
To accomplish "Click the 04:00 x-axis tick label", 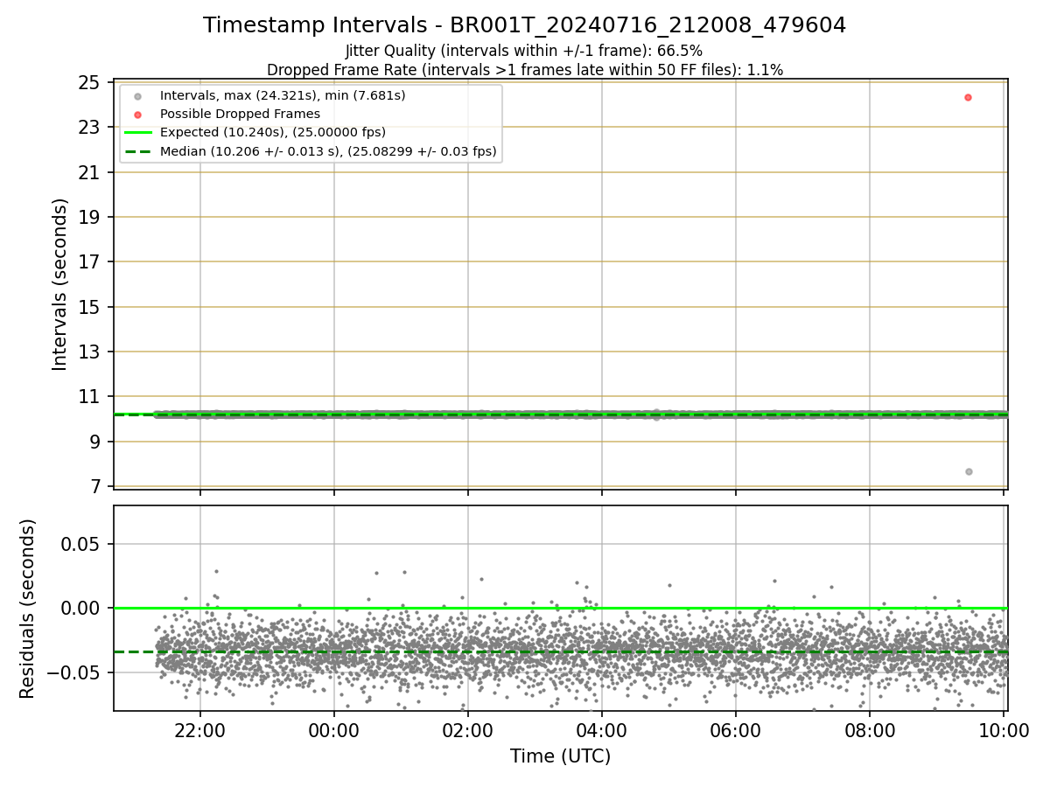I will [x=602, y=731].
